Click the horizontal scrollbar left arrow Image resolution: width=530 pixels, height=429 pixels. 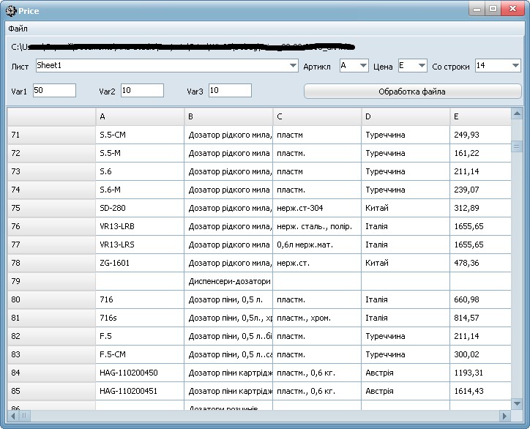[13, 416]
